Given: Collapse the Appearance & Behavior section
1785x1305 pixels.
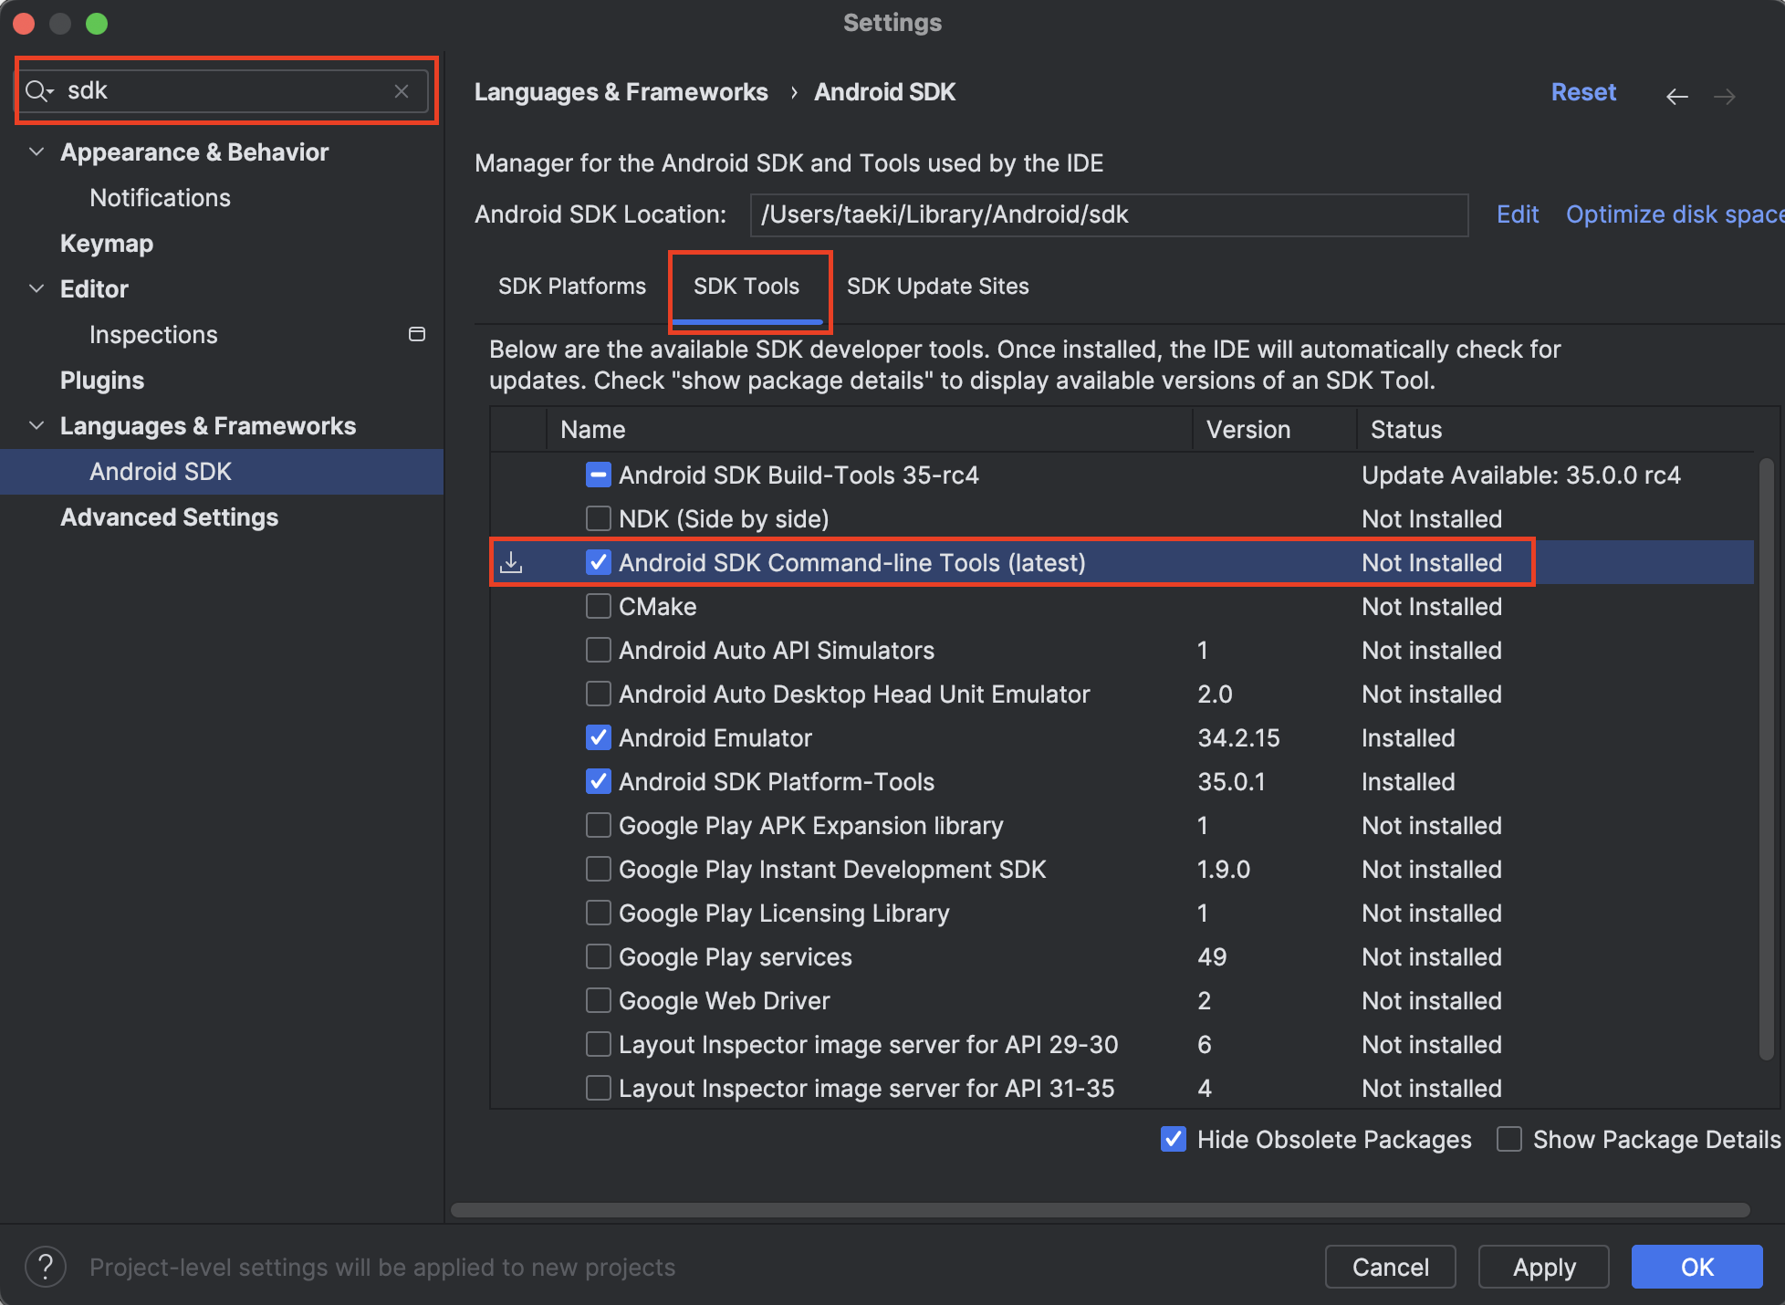Looking at the screenshot, I should pos(37,151).
